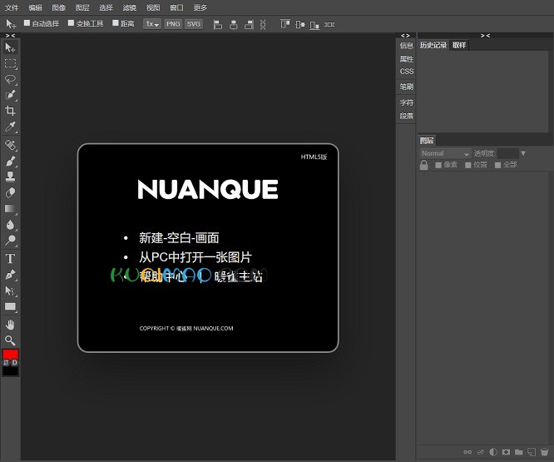This screenshot has height=462, width=554.
Task: Open the 1x scale dropdown
Action: tap(152, 24)
